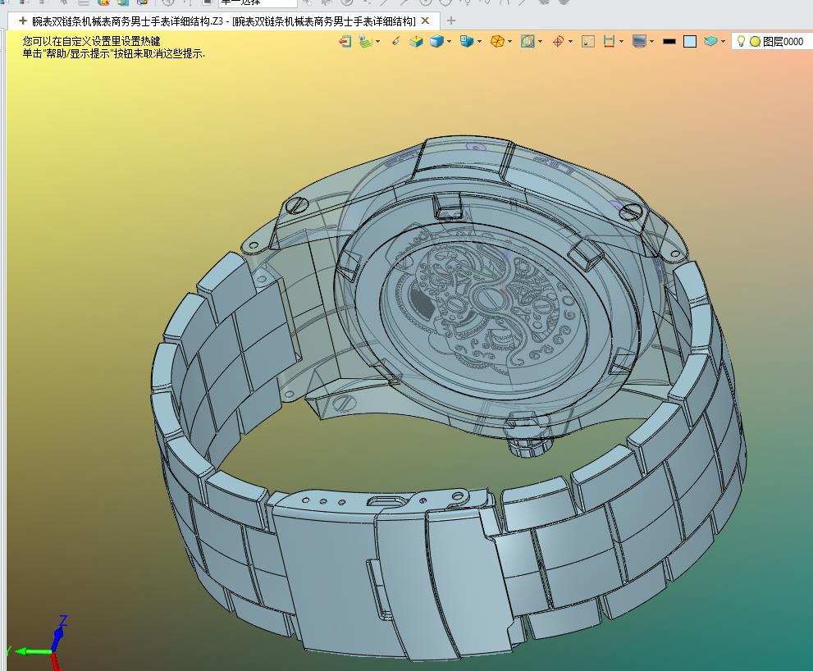
Task: Expand the orange mesh icon dropdown
Action: pyautogui.click(x=509, y=42)
